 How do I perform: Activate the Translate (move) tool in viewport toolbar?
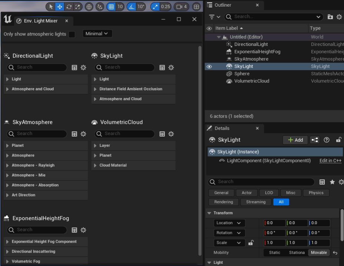coord(60,7)
